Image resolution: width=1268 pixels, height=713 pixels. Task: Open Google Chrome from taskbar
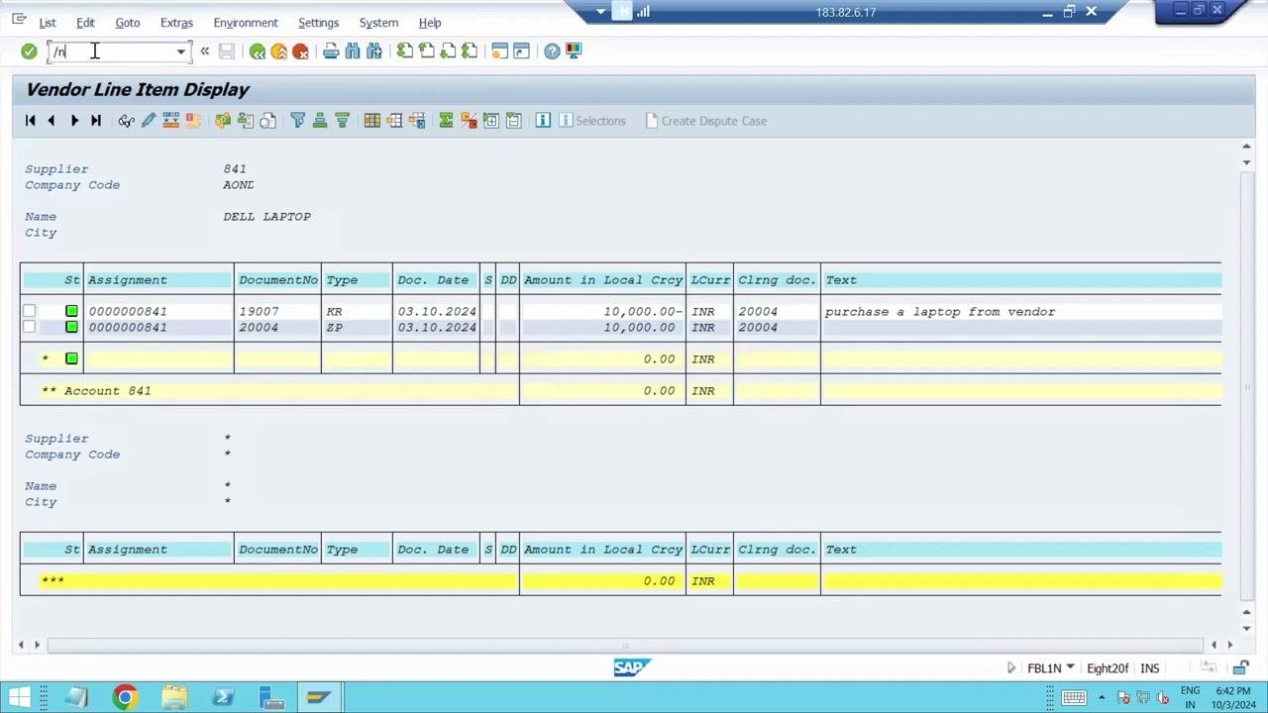click(x=125, y=697)
